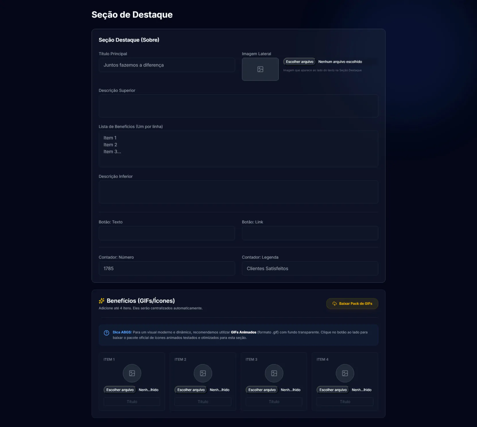Click the Imagem Lateral image placeholder icon
The height and width of the screenshot is (427, 477).
260,69
